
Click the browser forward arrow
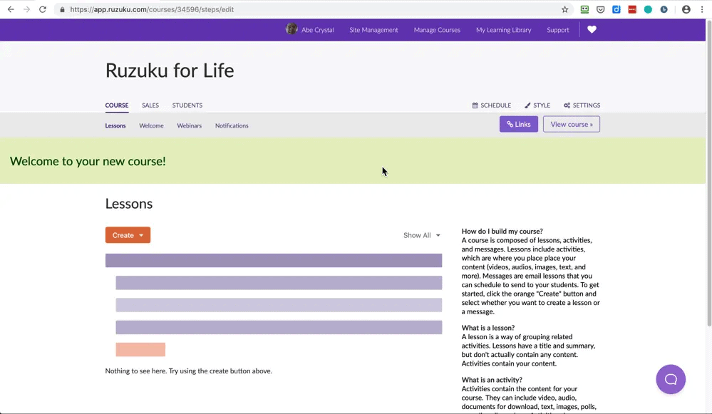(x=26, y=9)
